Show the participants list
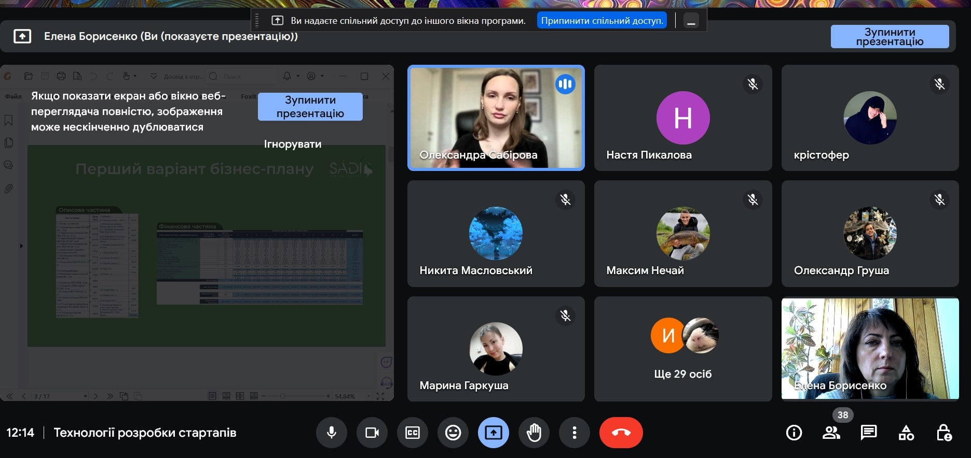The height and width of the screenshot is (458, 971). (x=831, y=433)
